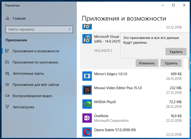The width and height of the screenshot is (191, 139).
Task: Click the 14.0.24215.1 version text
Action: (103, 51)
